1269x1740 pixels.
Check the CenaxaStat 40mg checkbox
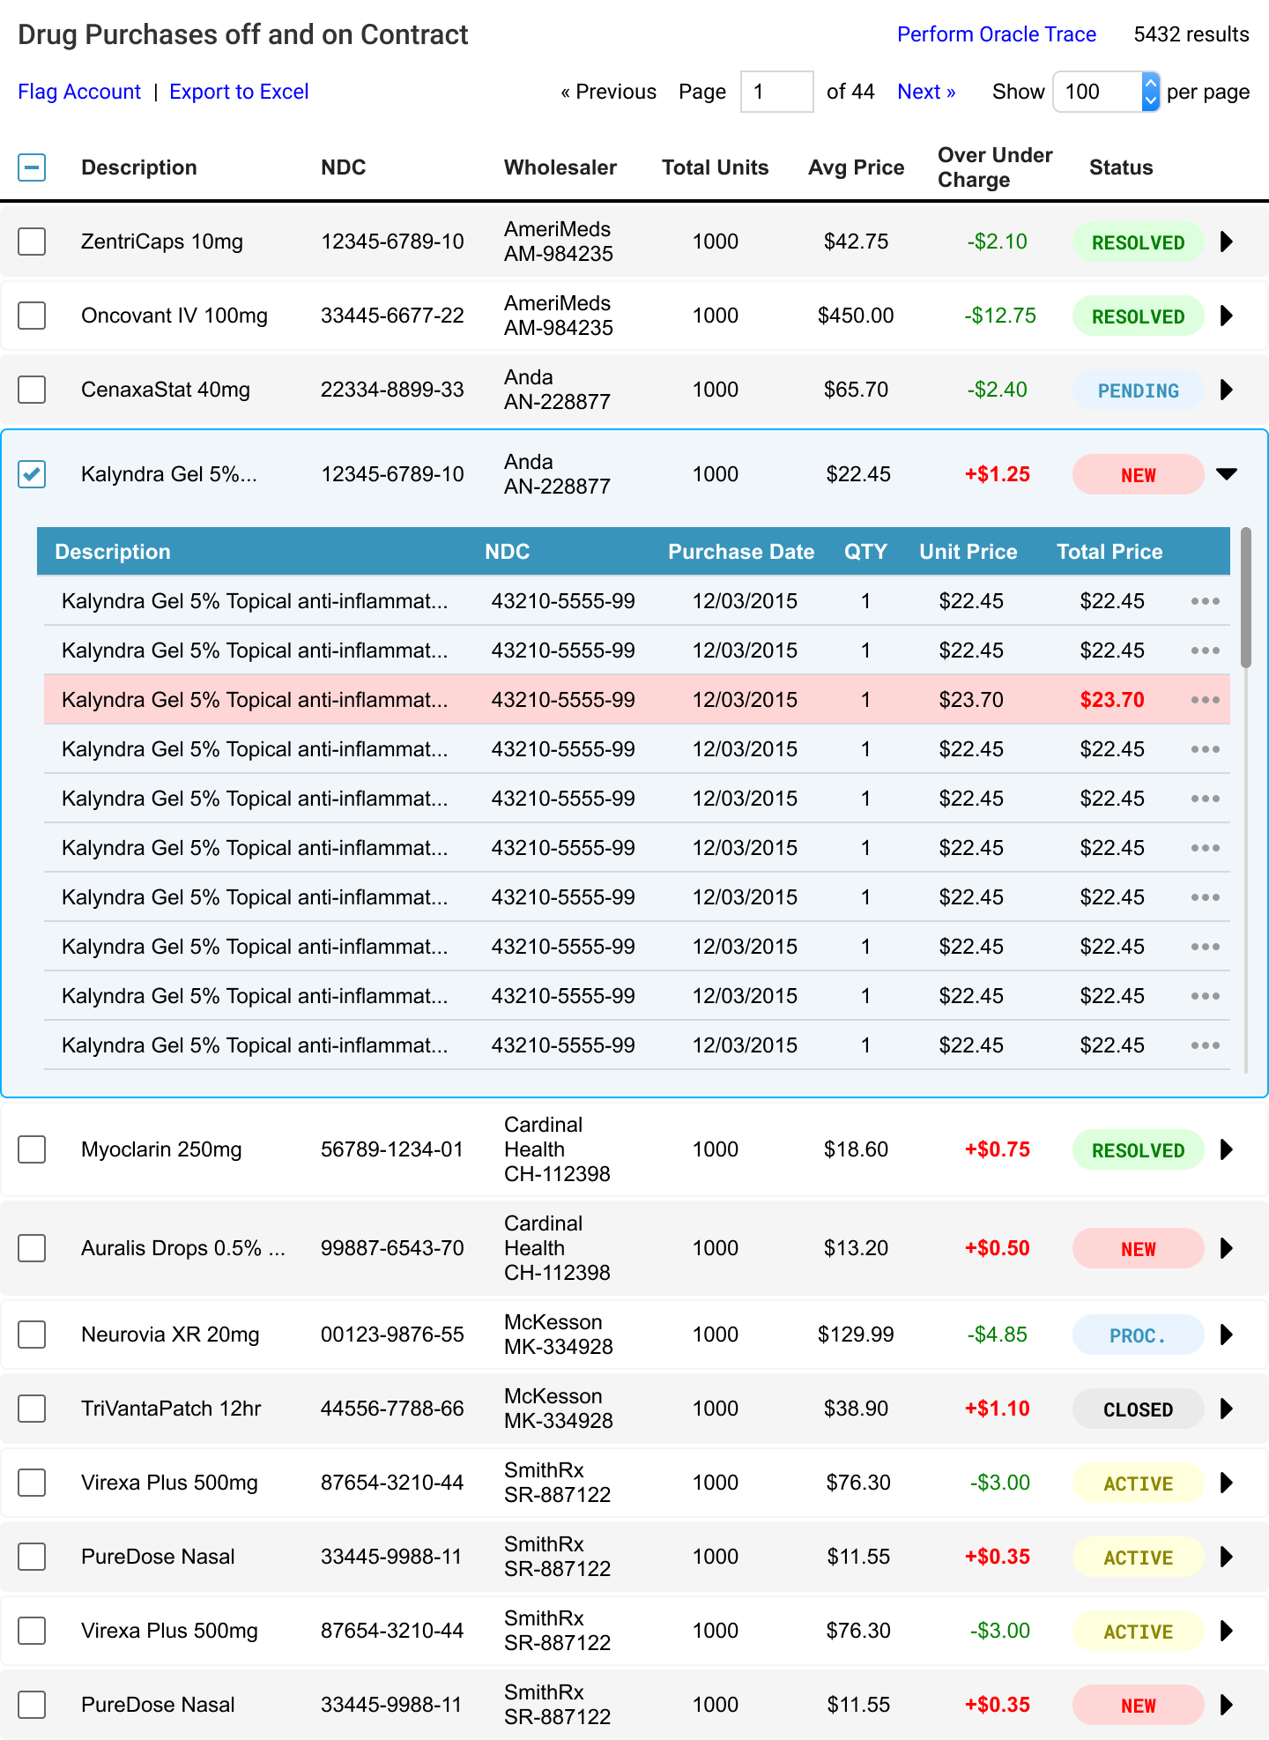coord(32,390)
